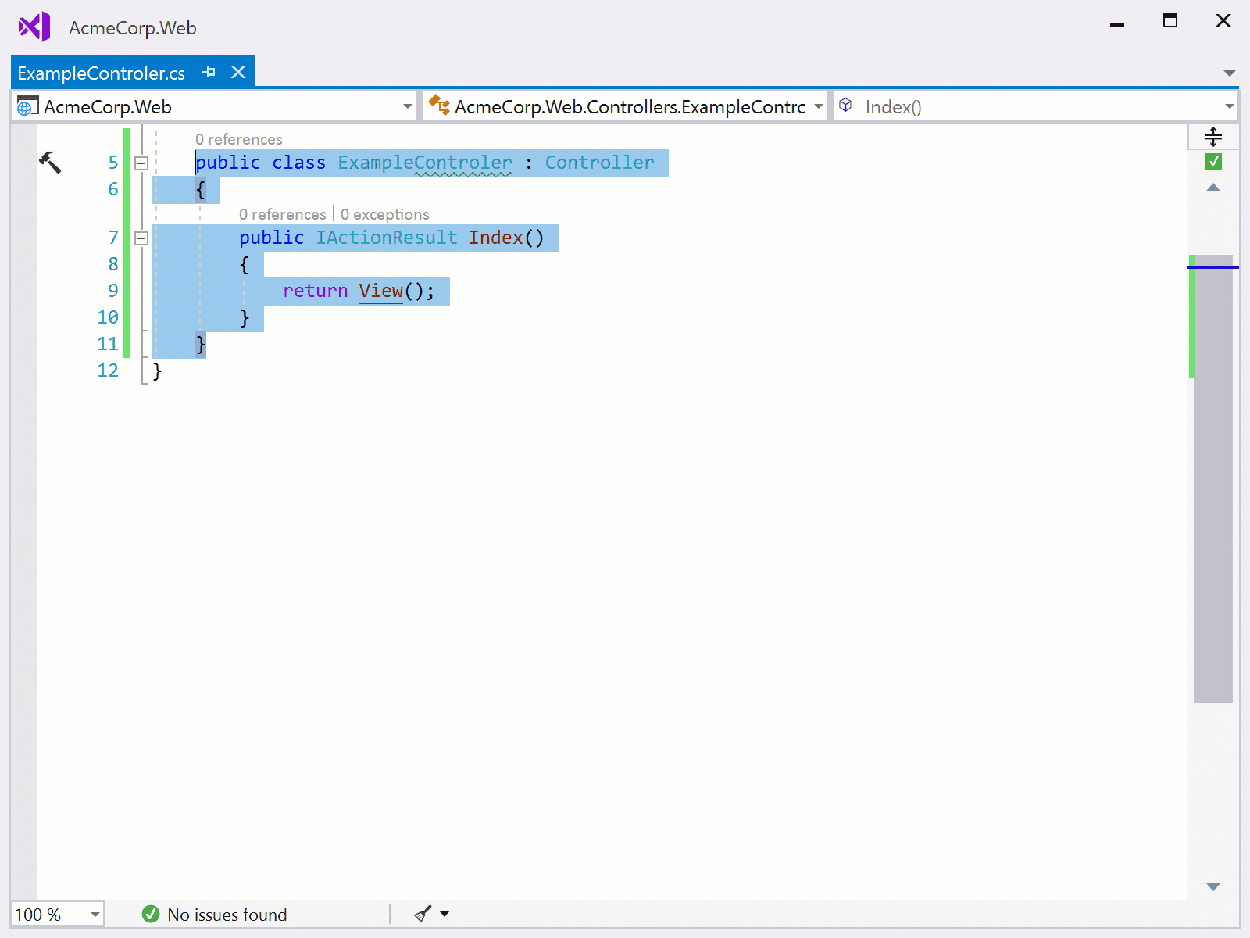Image resolution: width=1250 pixels, height=938 pixels.
Task: Collapse the ExampleControler class outlining region
Action: (141, 163)
